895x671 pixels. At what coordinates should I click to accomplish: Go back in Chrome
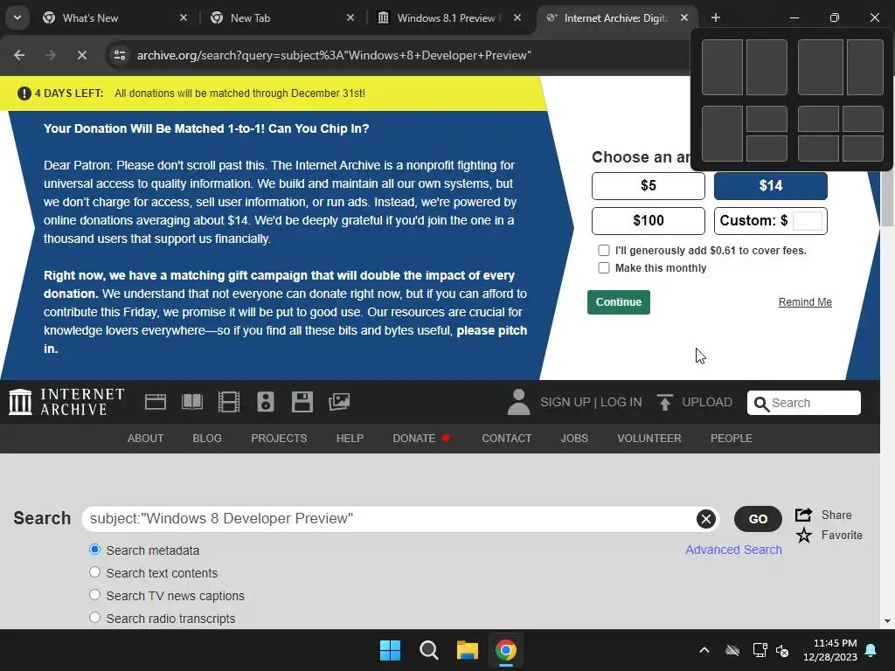(19, 55)
